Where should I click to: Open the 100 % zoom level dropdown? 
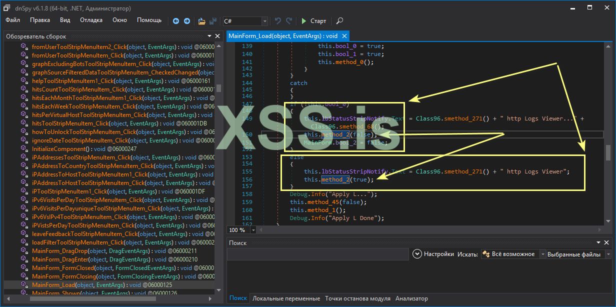click(253, 230)
